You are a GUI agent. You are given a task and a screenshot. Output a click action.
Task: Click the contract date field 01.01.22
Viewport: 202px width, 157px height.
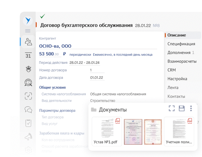(x=97, y=78)
